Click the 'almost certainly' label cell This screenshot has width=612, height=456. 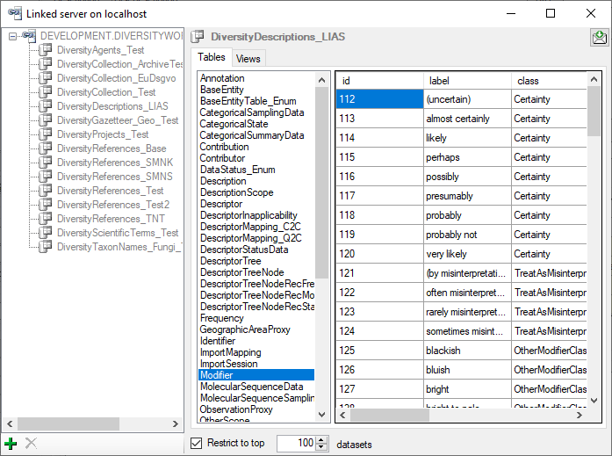[468, 119]
